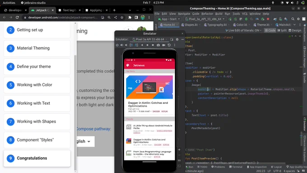
Task: Bookmark page with star icon in Chrome
Action: [x=122, y=18]
